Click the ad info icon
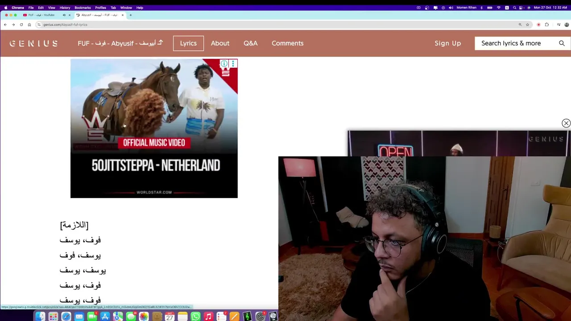This screenshot has width=571, height=321. (224, 64)
